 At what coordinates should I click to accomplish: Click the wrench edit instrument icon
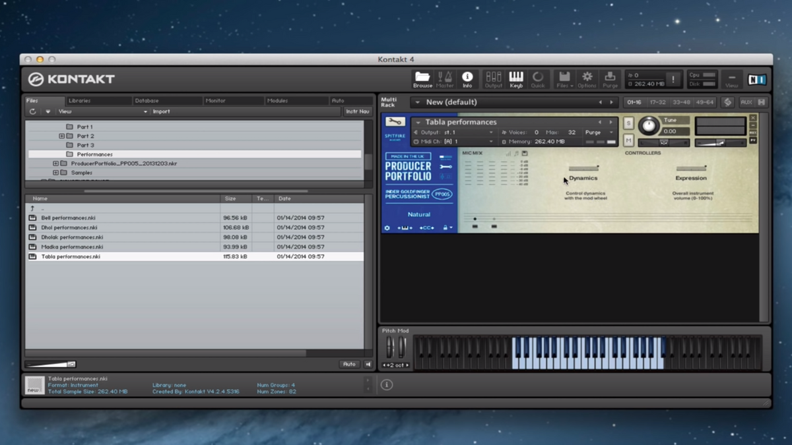point(395,122)
